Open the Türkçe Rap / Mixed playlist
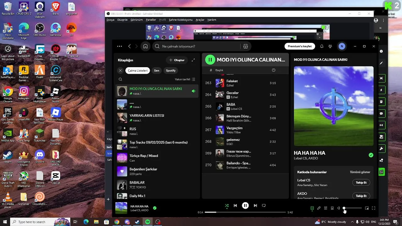402x226 pixels. 157,158
